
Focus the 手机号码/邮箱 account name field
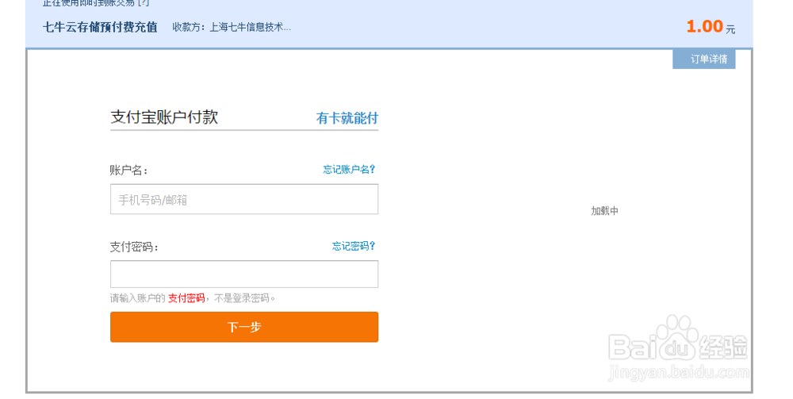click(x=244, y=199)
